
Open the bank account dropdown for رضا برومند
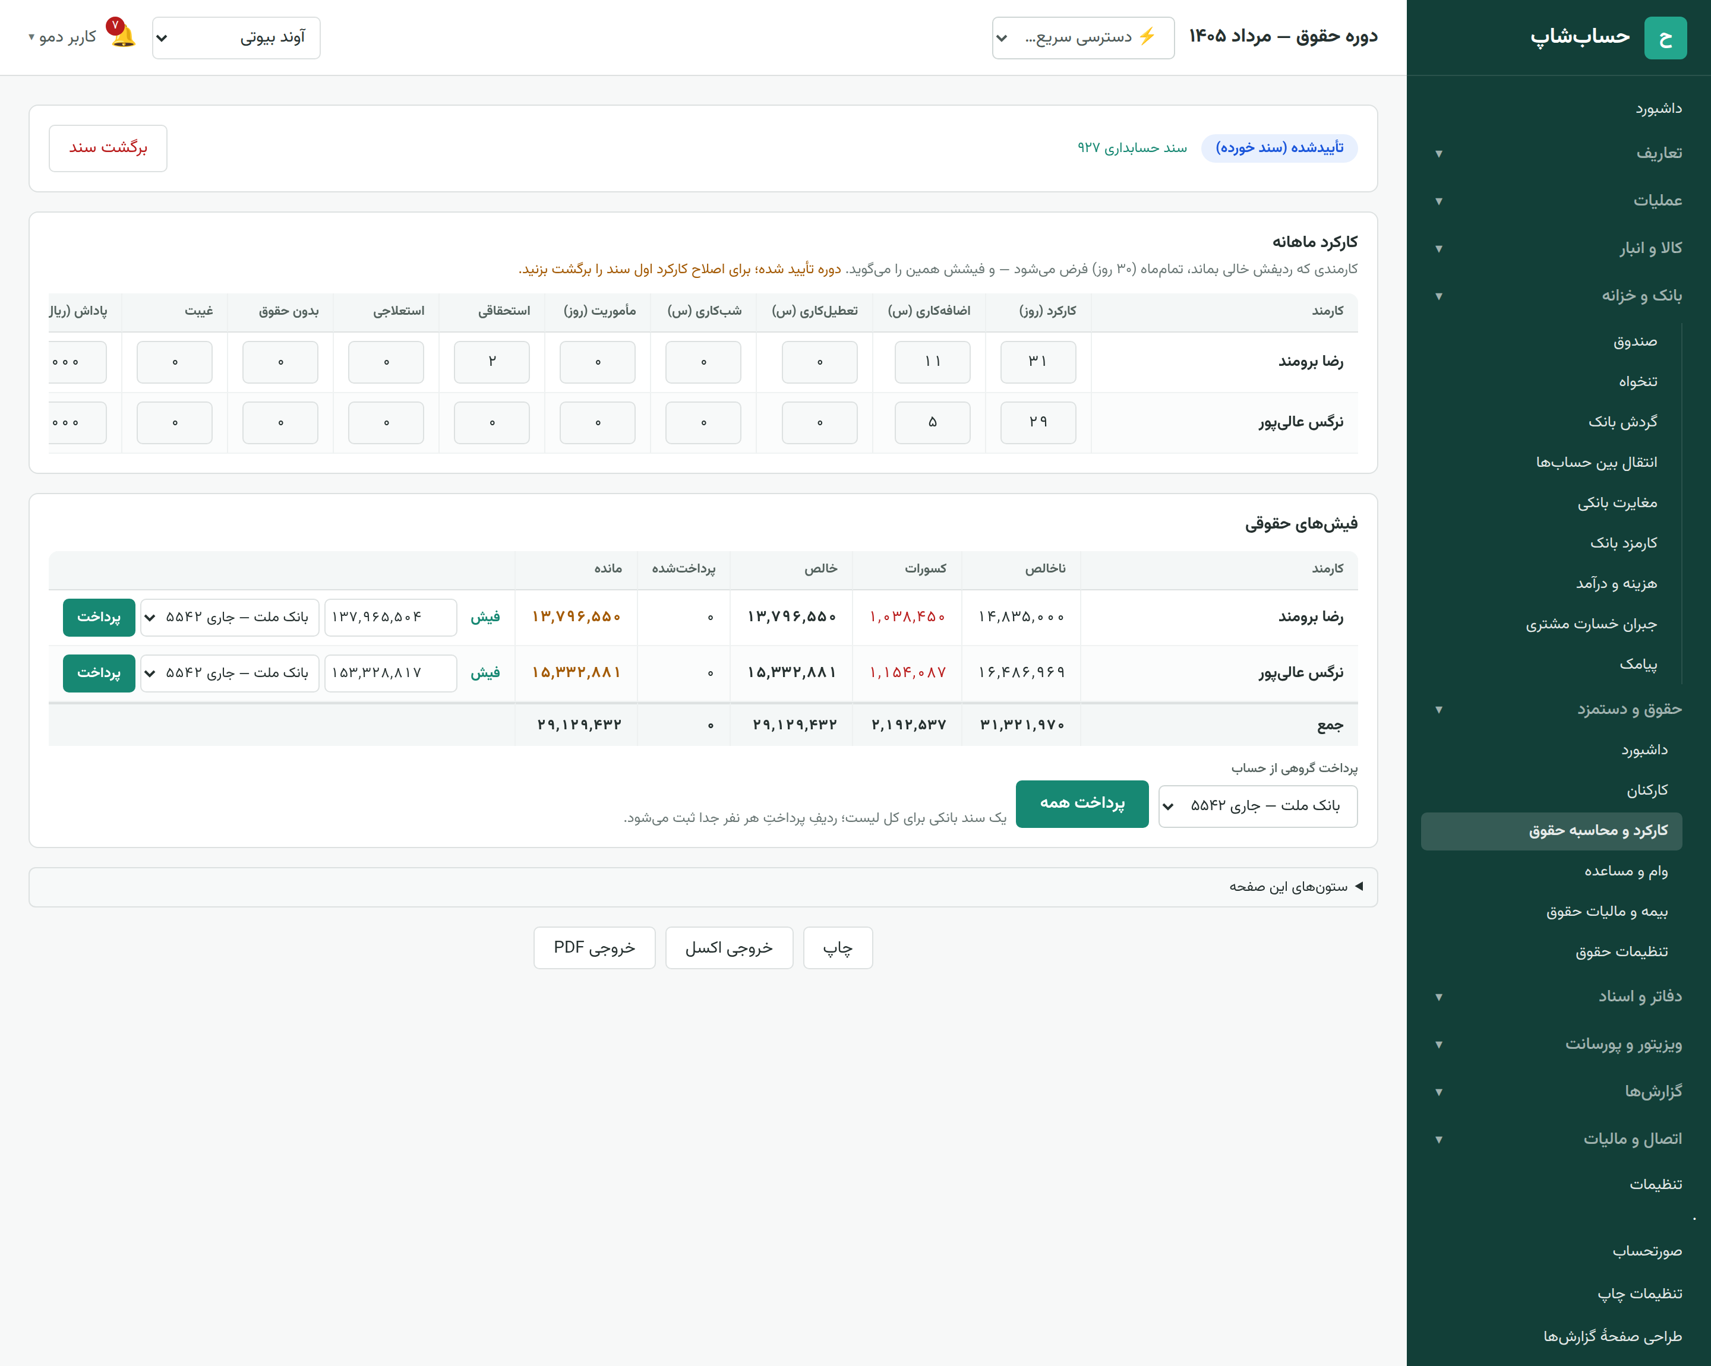point(229,617)
